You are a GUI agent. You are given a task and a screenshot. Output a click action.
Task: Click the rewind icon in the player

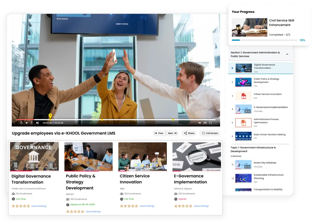(21, 123)
